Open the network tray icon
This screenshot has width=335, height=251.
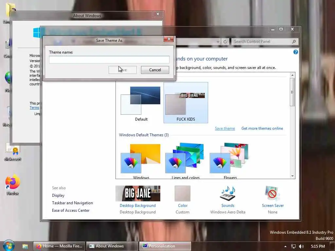point(293,246)
